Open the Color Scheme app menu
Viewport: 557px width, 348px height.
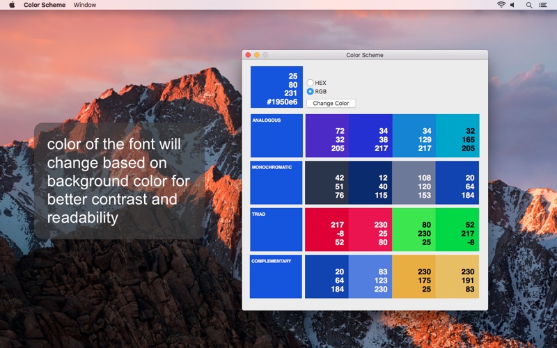[x=45, y=5]
